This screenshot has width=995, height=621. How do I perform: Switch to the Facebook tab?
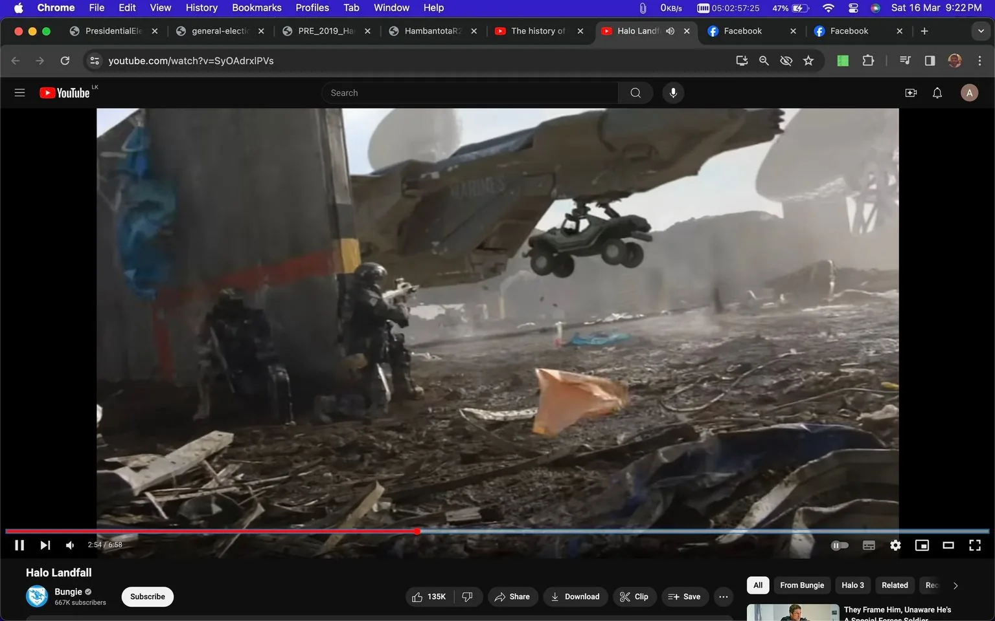coord(745,30)
